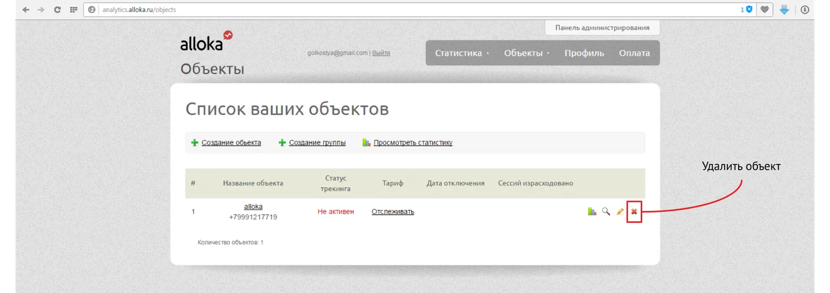Click the Сессий израсходовано column header
Viewport: 830px width, 293px height.
tap(535, 183)
